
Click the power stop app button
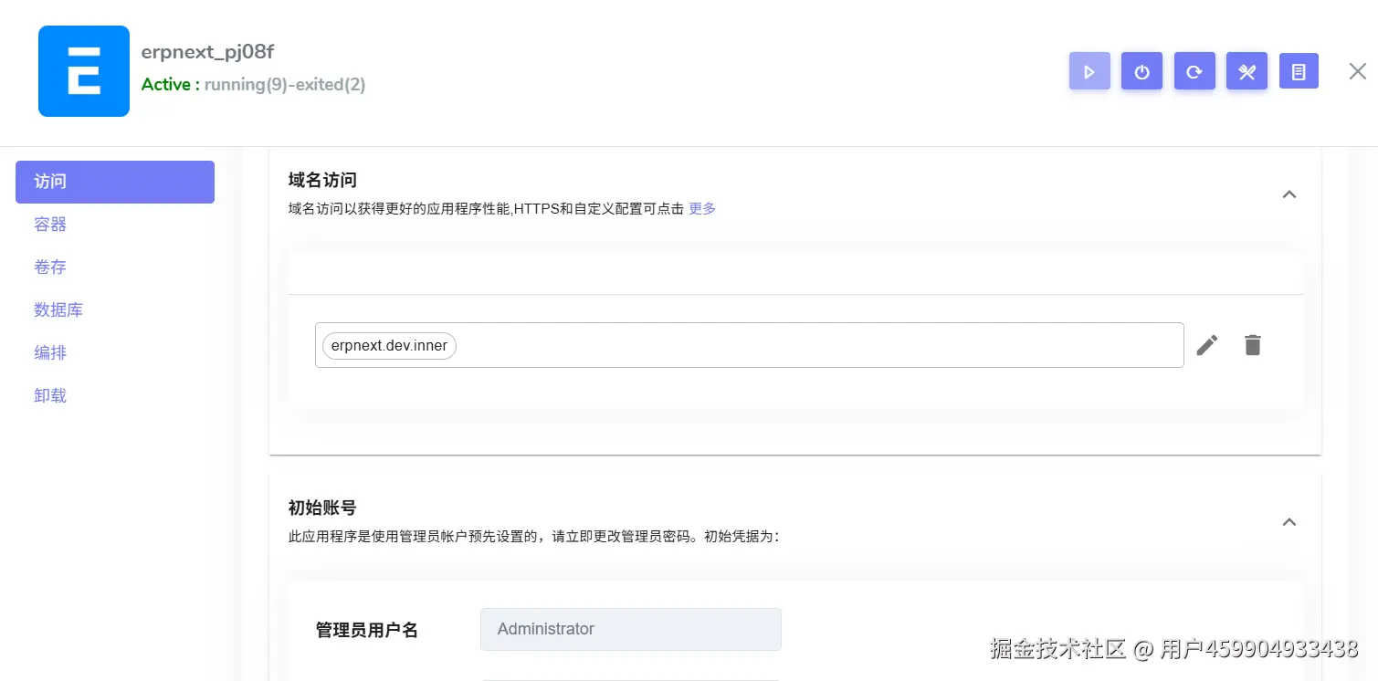coord(1141,71)
